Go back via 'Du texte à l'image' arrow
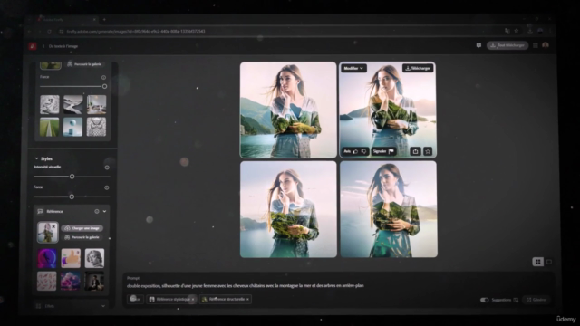This screenshot has height=326, width=580. tap(43, 46)
